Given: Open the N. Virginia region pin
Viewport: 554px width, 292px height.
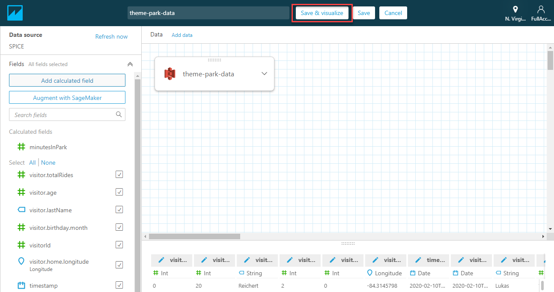Looking at the screenshot, I should [x=515, y=9].
